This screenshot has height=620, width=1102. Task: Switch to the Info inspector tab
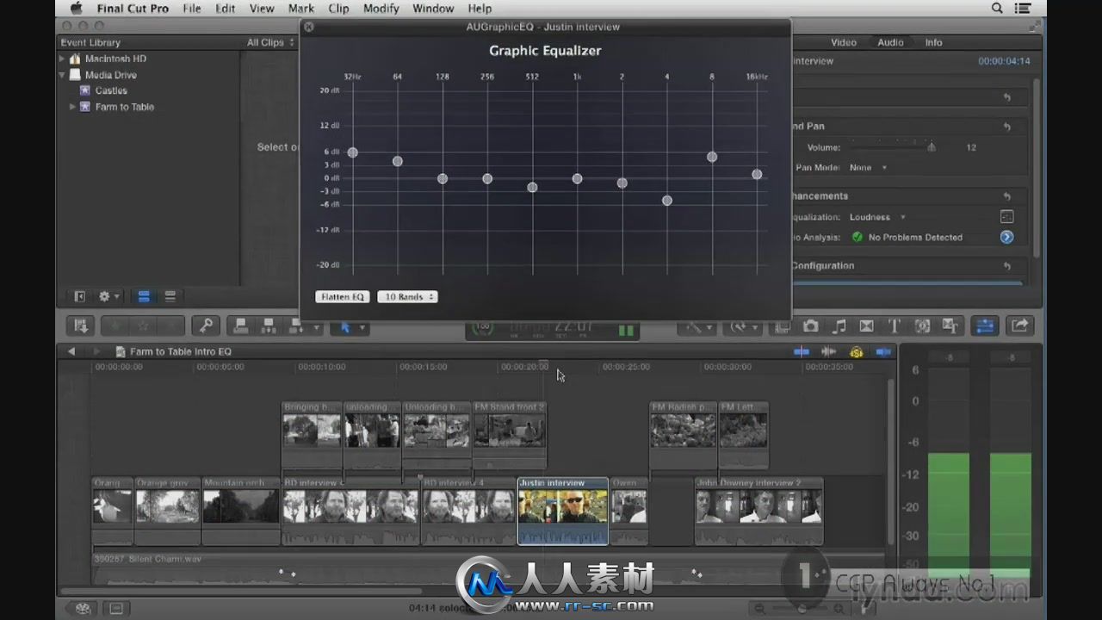pos(933,42)
